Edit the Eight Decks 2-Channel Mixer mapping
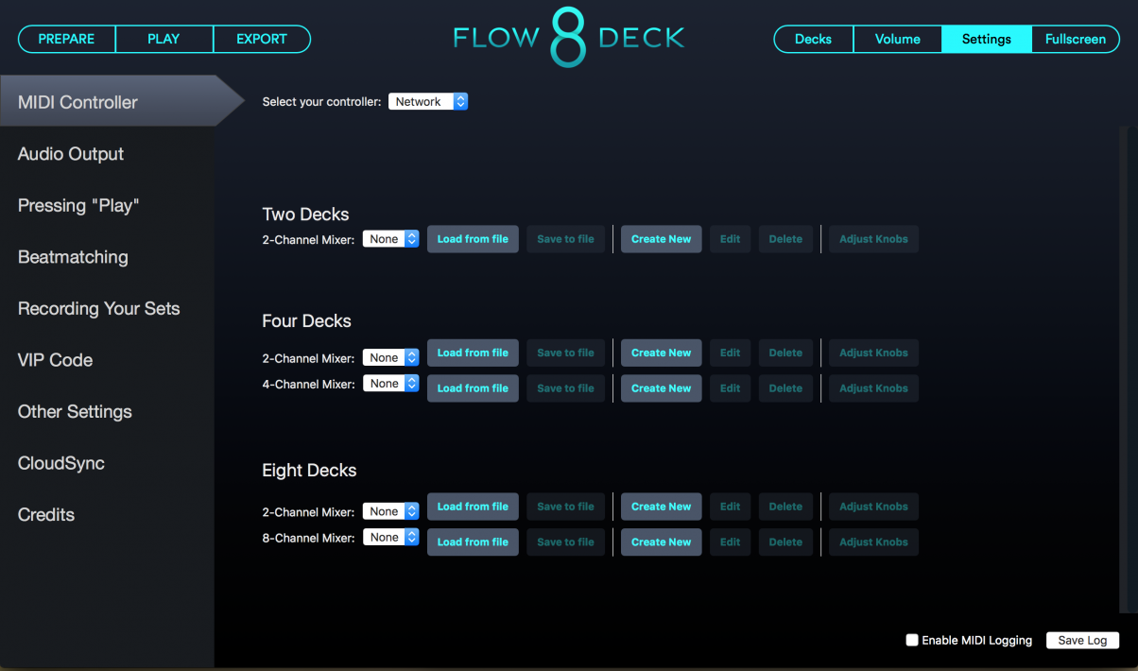Screen dimensions: 1138x671 [731, 507]
